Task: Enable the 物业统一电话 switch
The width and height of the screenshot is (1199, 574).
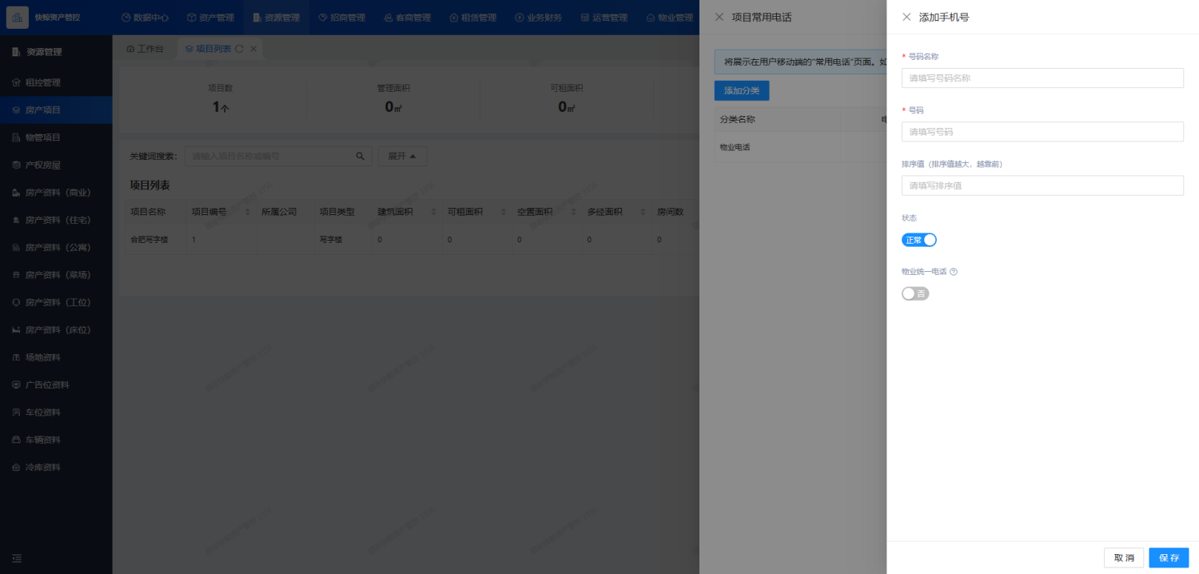Action: pyautogui.click(x=915, y=294)
